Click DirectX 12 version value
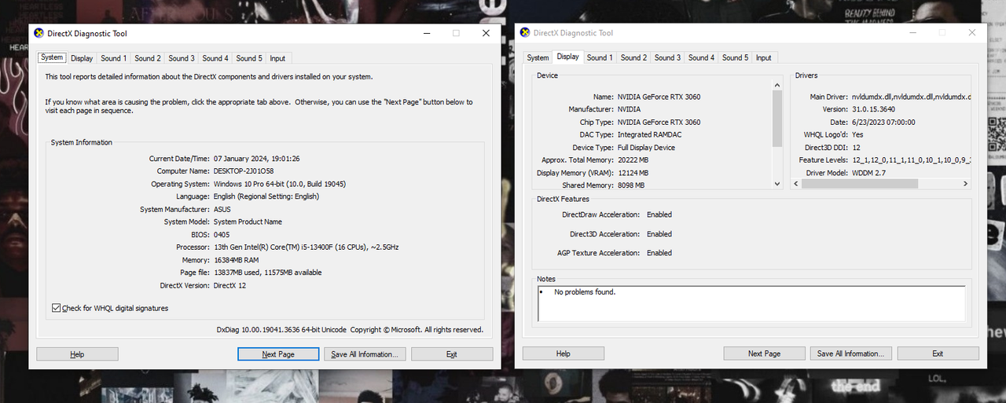This screenshot has width=1006, height=403. [229, 285]
